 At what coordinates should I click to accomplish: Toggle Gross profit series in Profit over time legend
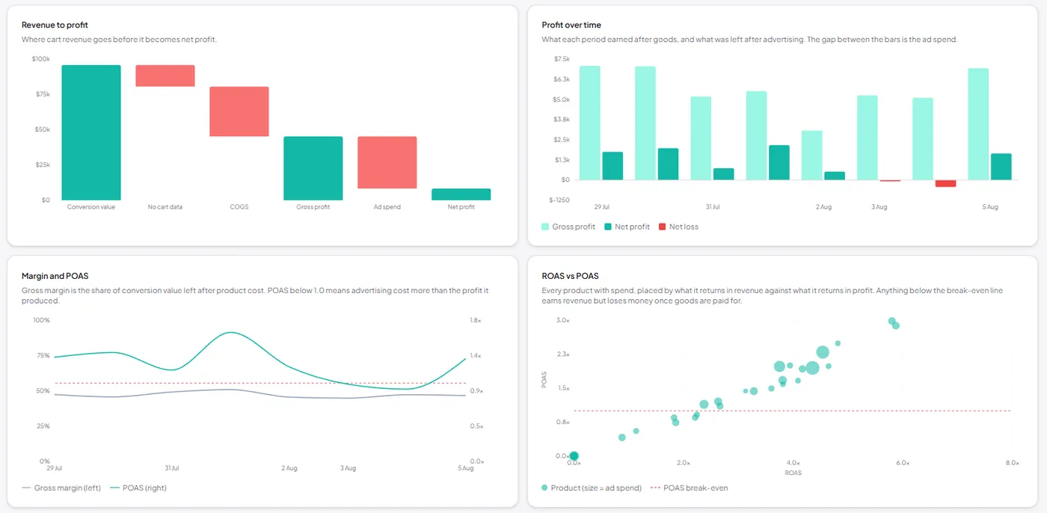click(x=568, y=227)
